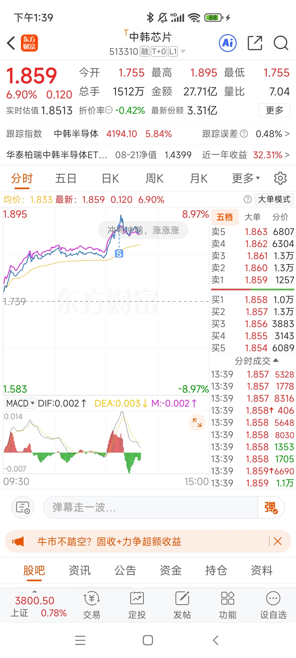This screenshot has height=658, width=296.
Task: Tap the 折价率 info icon
Action: pos(109,110)
